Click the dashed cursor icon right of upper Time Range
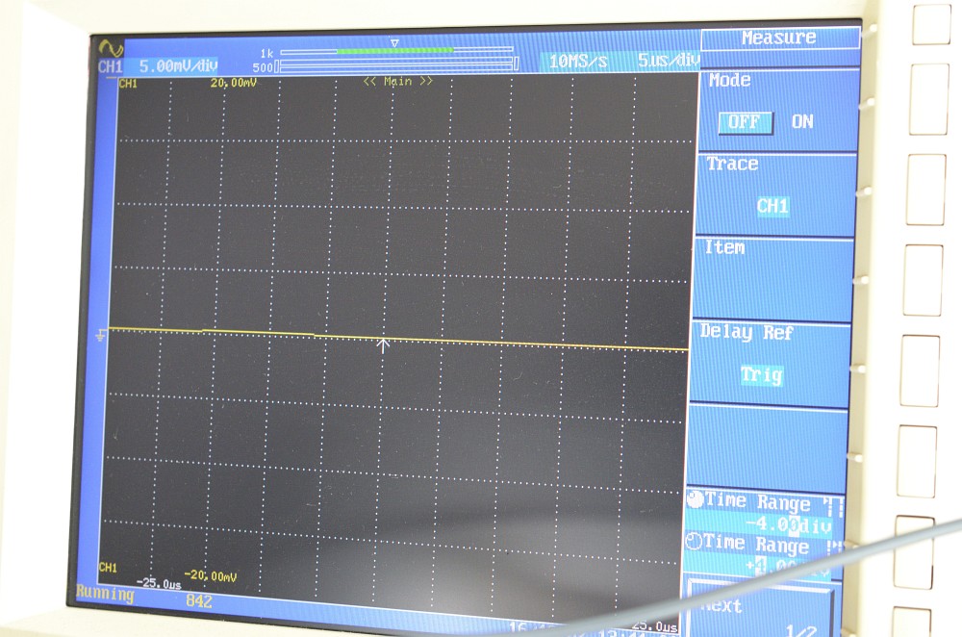 (834, 507)
